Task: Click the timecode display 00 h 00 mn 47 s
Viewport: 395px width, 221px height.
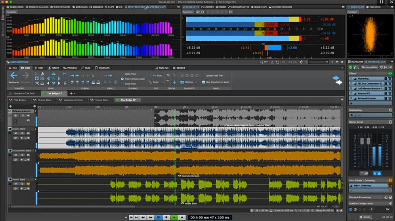Action: coord(210,218)
